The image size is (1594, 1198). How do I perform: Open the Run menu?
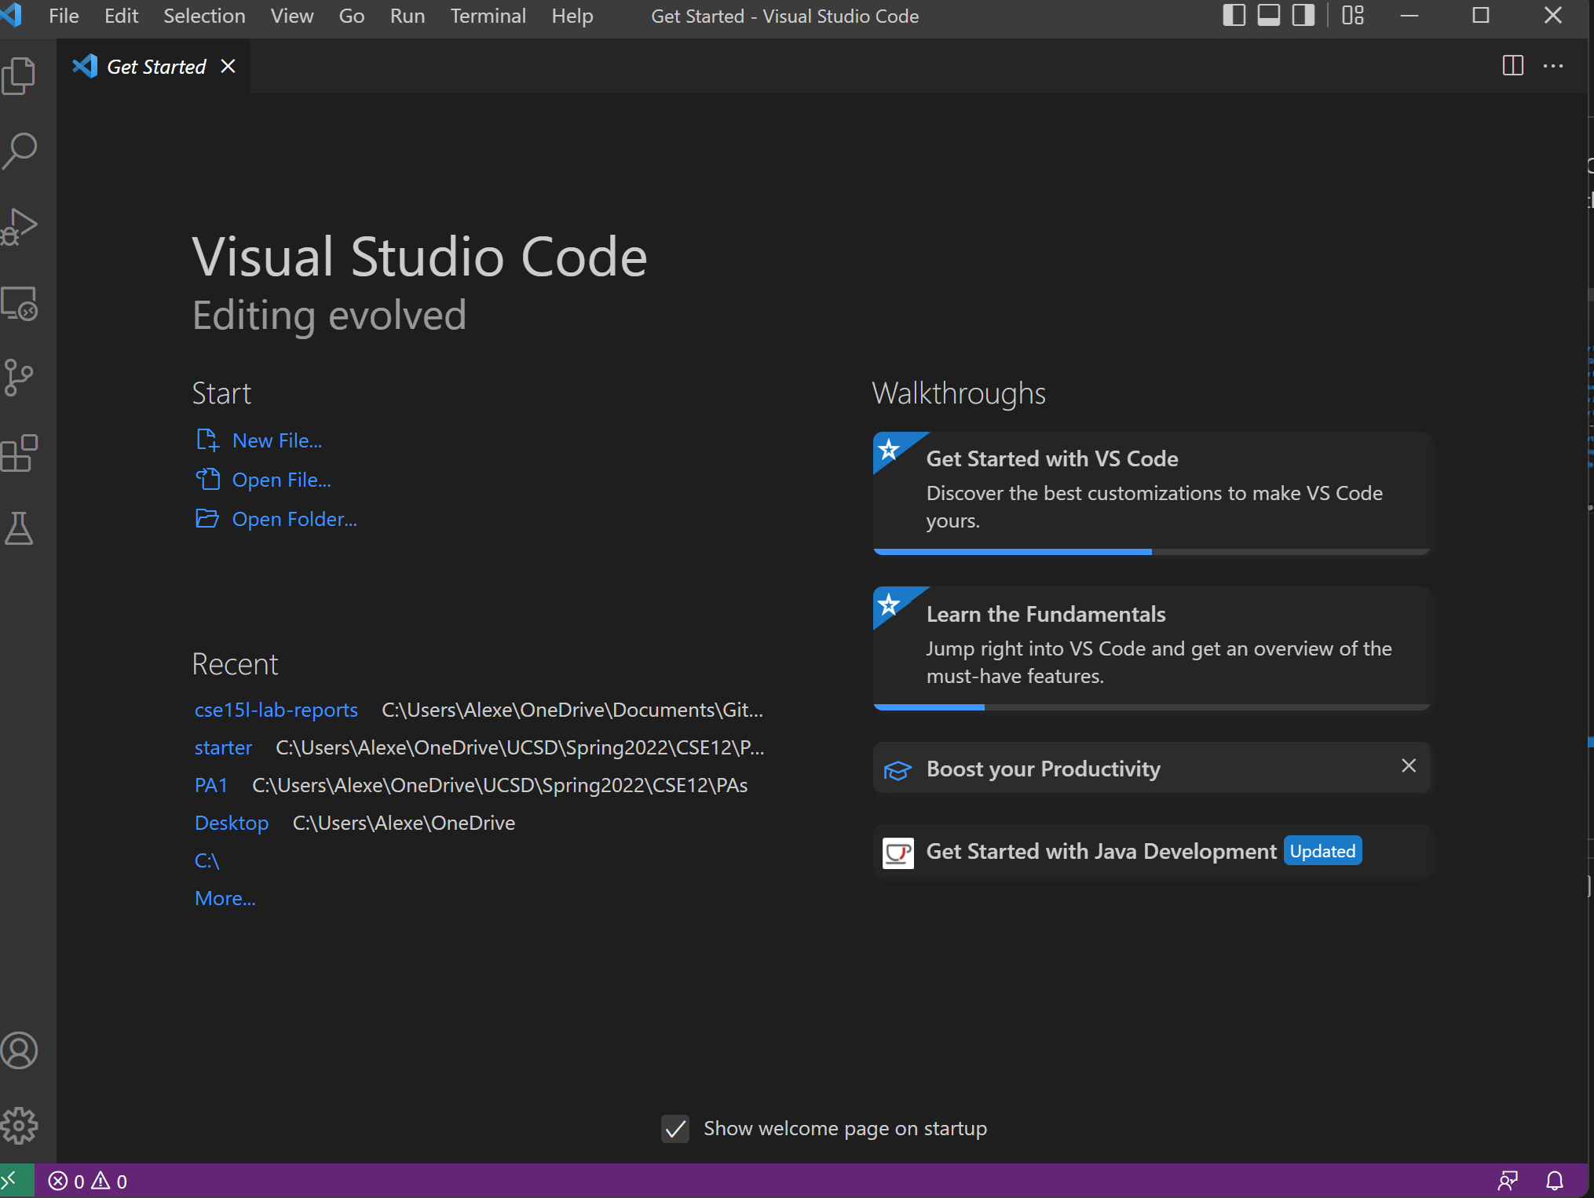(408, 16)
